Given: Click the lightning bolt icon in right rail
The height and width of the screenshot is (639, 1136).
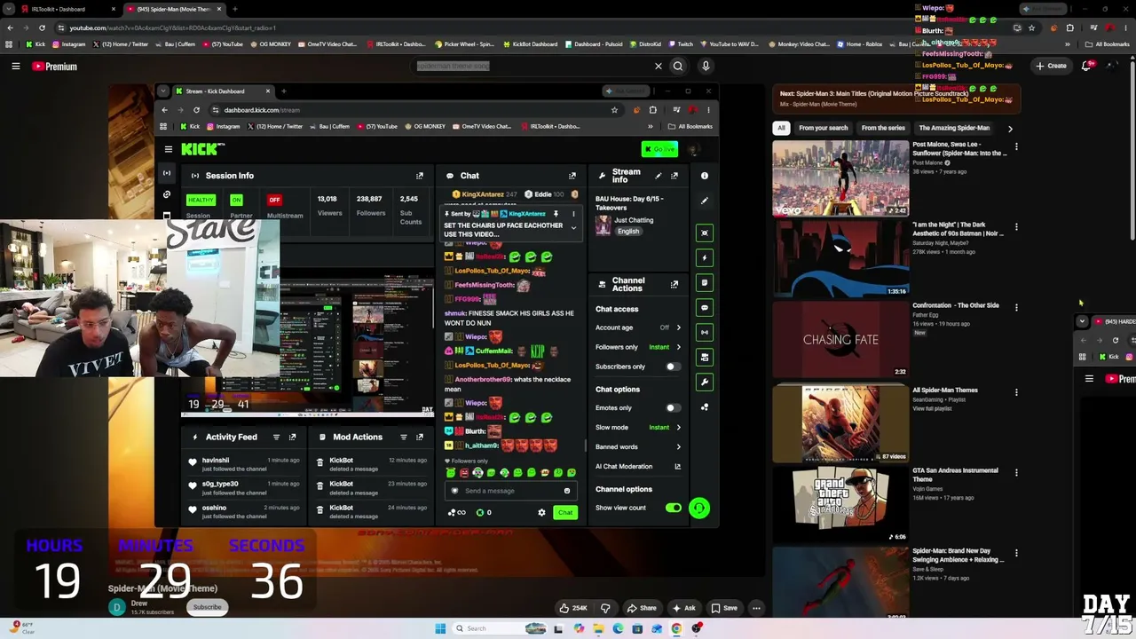Looking at the screenshot, I should coord(705,257).
